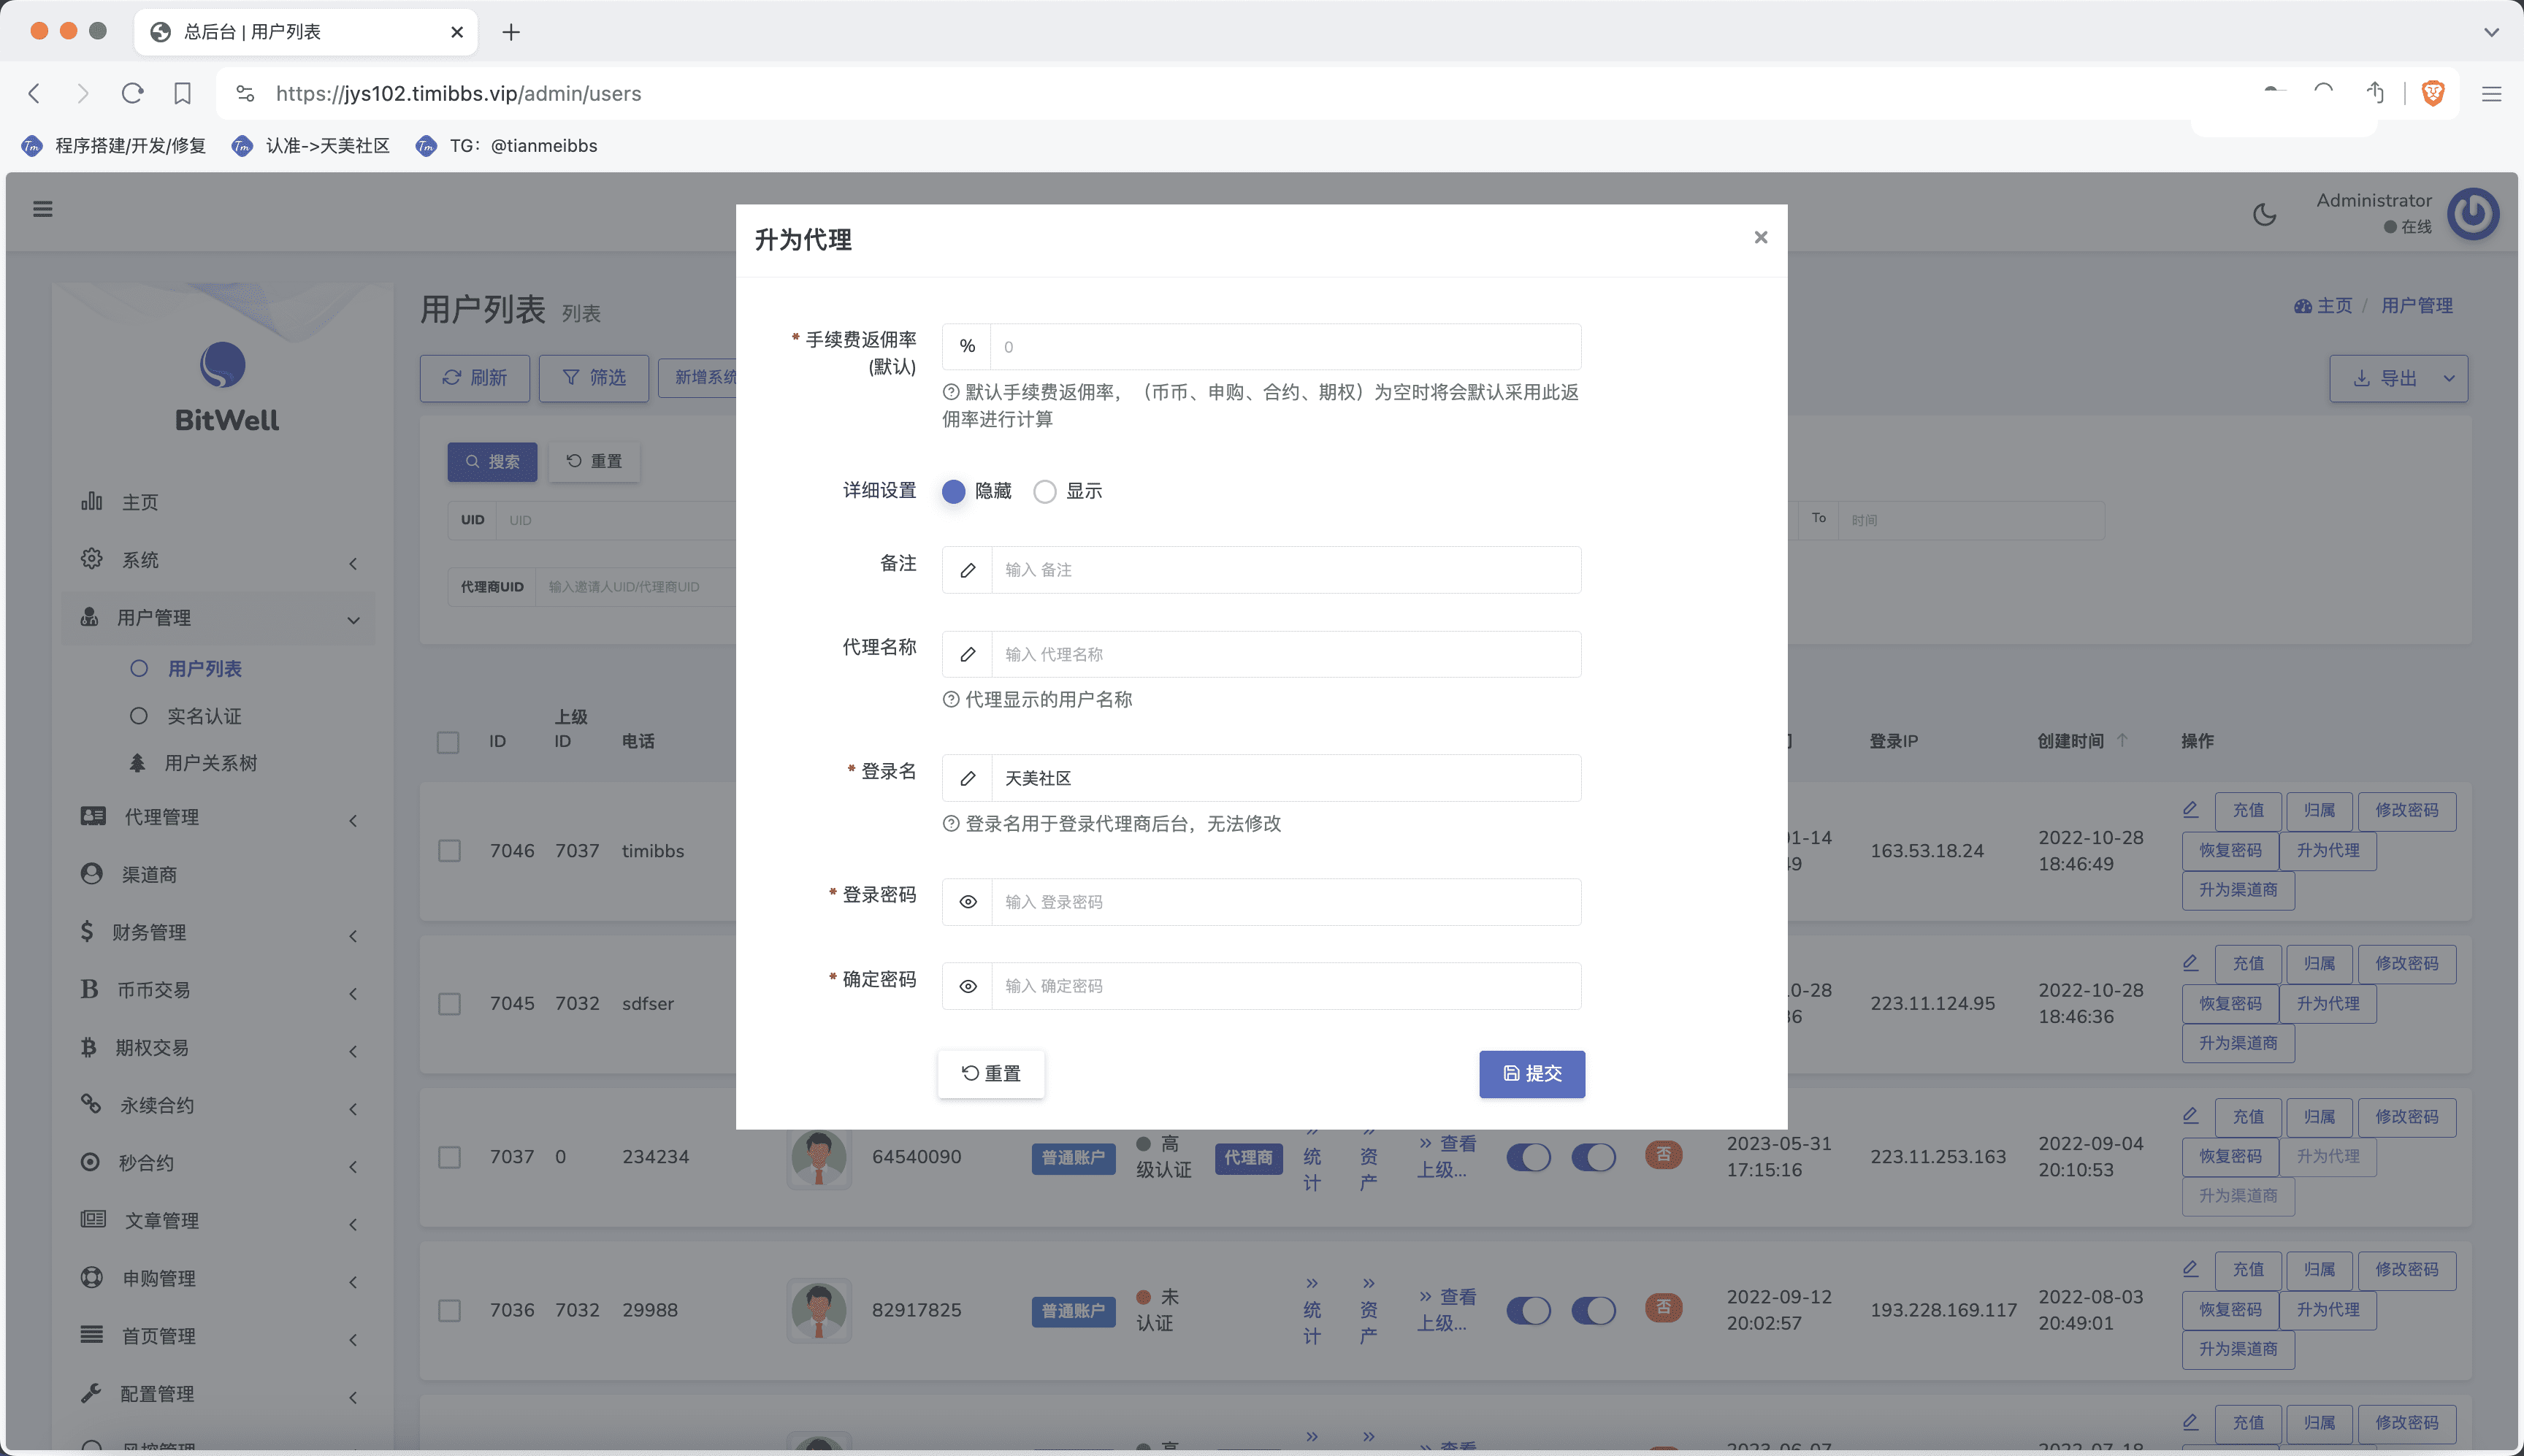Open 用户关系树 in the sidebar
Screen dimensions: 2524x1456
pos(210,763)
